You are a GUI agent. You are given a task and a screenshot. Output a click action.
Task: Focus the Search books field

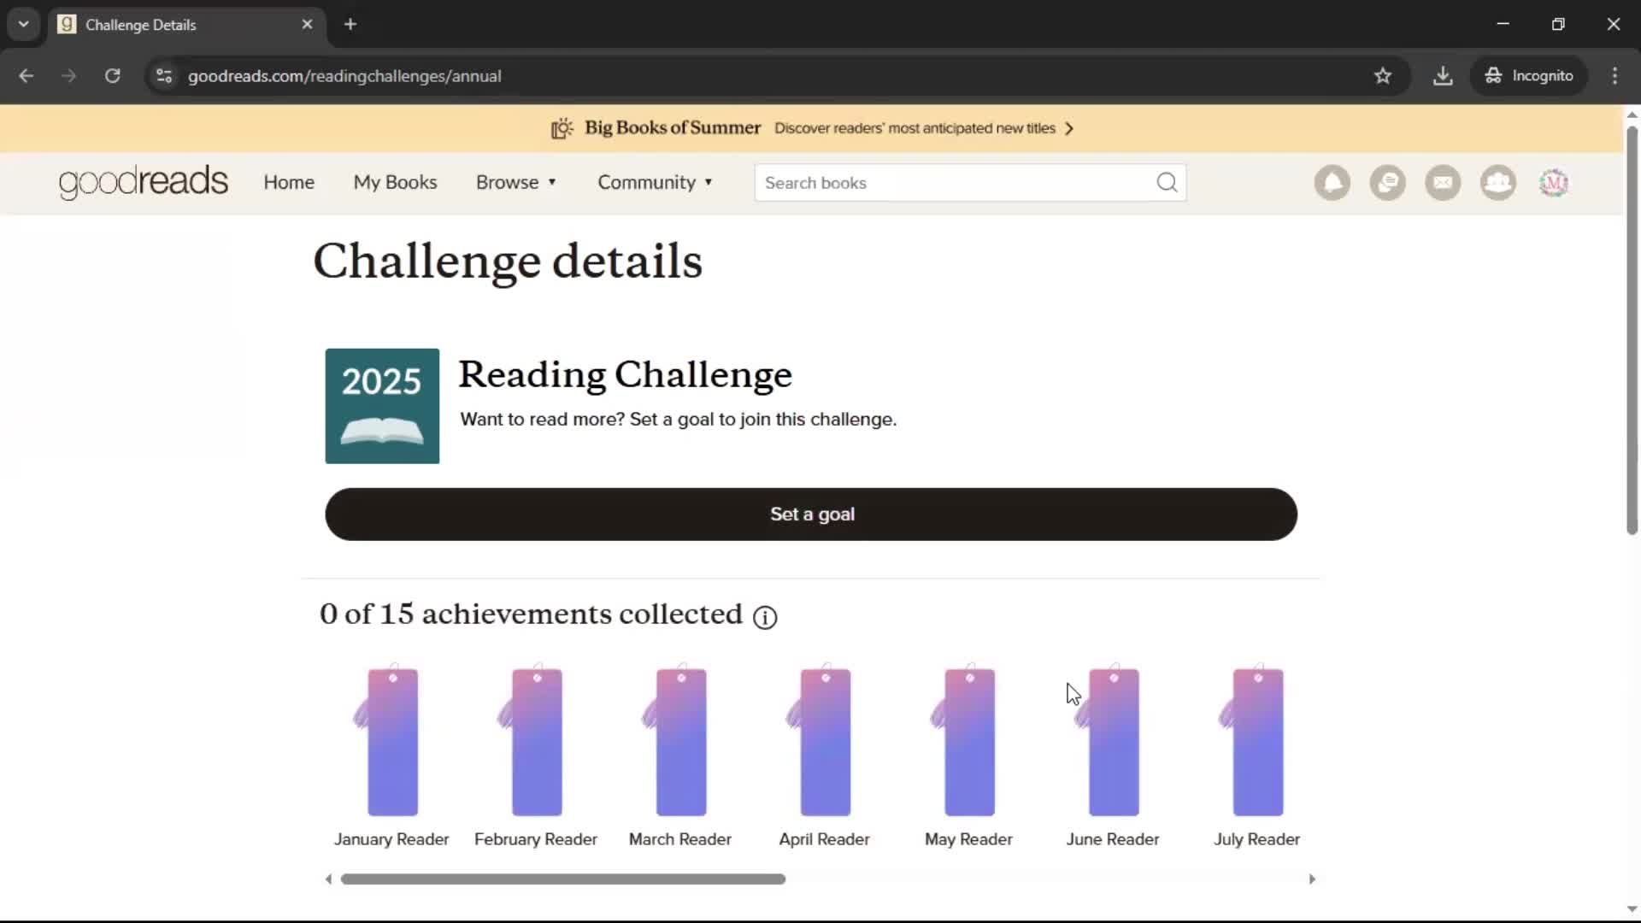pyautogui.click(x=970, y=183)
